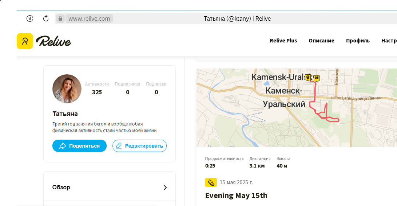Expand Обзор with the chevron arrow
This screenshot has height=206, width=397.
coord(165,187)
